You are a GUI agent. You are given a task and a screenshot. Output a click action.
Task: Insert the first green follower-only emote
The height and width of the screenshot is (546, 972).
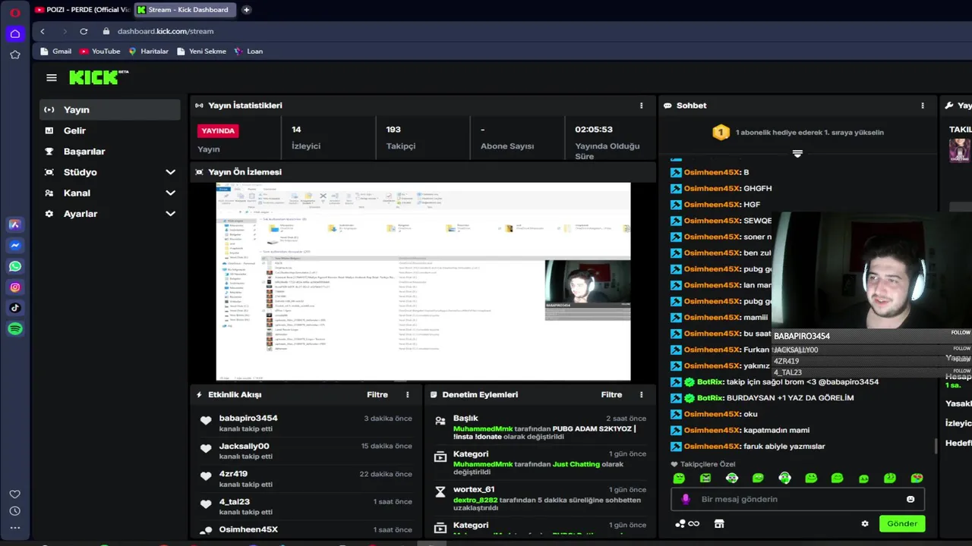click(x=679, y=478)
